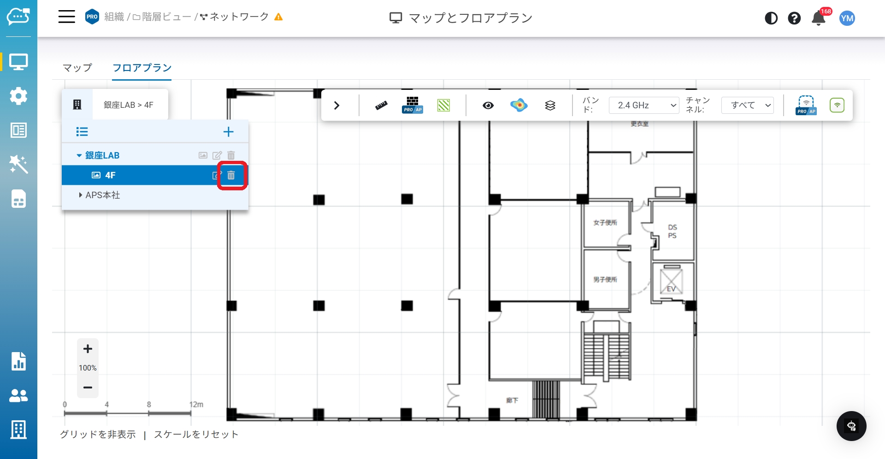Select the wall with PRO AP icon
Viewport: 885px width, 459px height.
tap(412, 105)
